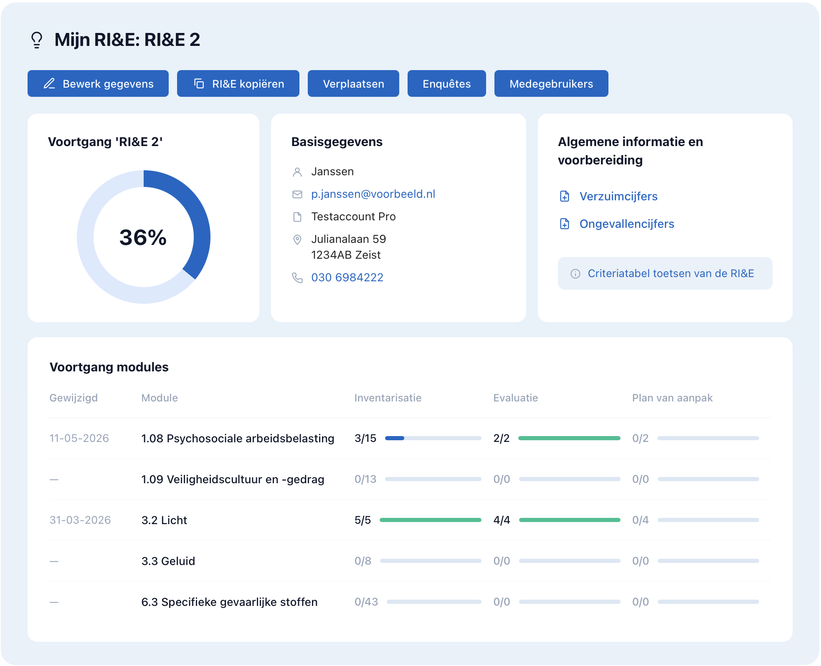Click the info icon in Criteriatabel button

[x=575, y=274]
